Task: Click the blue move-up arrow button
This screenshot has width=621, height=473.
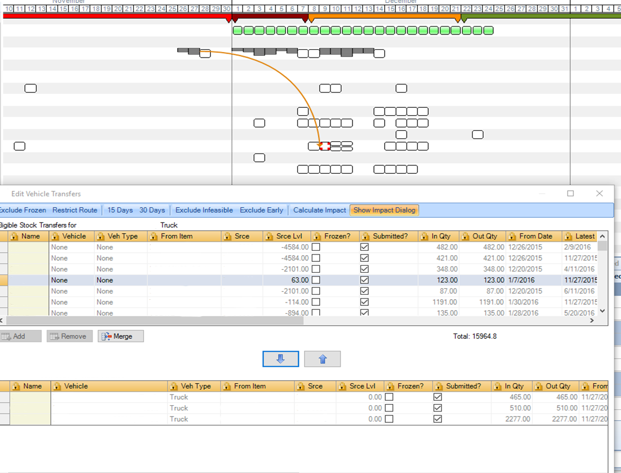Action: pos(323,359)
